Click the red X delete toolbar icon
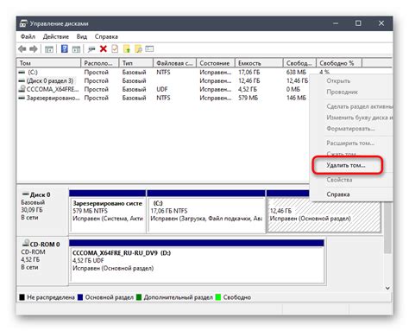The image size is (409, 331). [x=104, y=49]
